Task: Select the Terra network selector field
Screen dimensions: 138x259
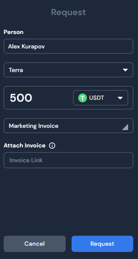Action: [x=68, y=70]
